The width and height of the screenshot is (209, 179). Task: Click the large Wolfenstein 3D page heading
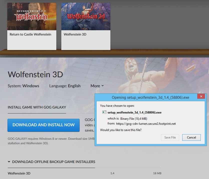click(35, 74)
